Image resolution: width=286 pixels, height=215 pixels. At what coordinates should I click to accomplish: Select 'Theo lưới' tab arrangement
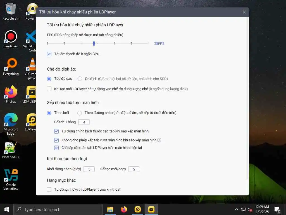[49, 113]
